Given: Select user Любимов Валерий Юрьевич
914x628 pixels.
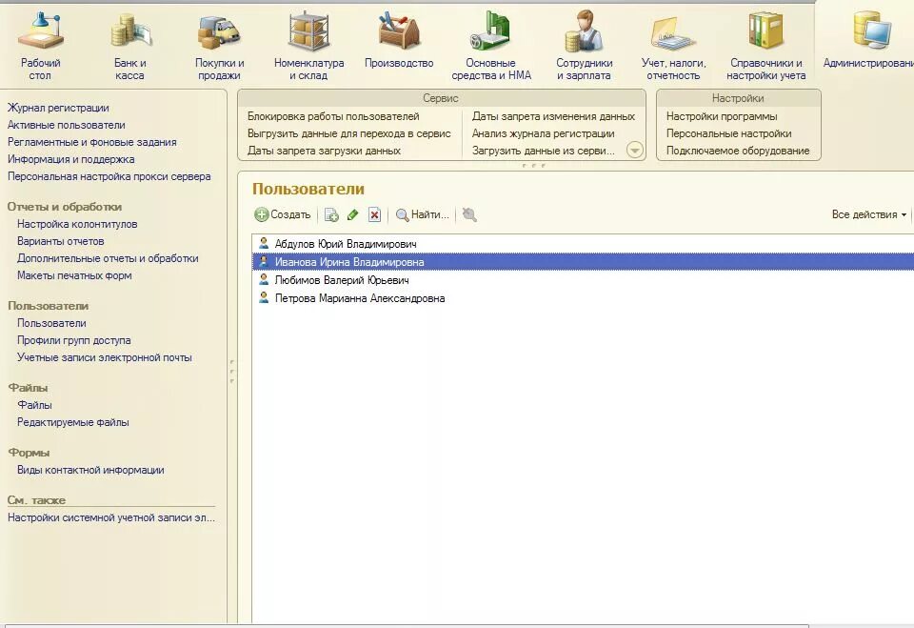Looking at the screenshot, I should click(583, 279).
